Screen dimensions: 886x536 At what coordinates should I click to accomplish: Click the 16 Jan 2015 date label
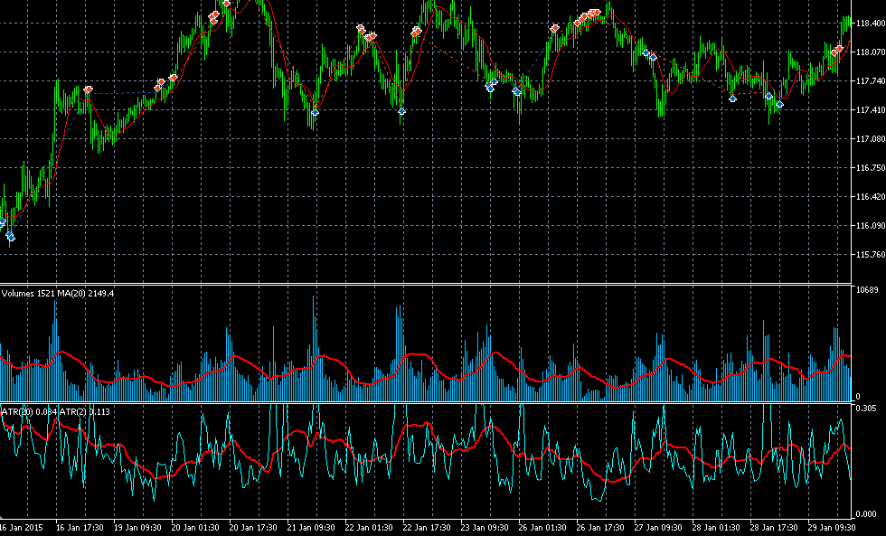coord(20,528)
